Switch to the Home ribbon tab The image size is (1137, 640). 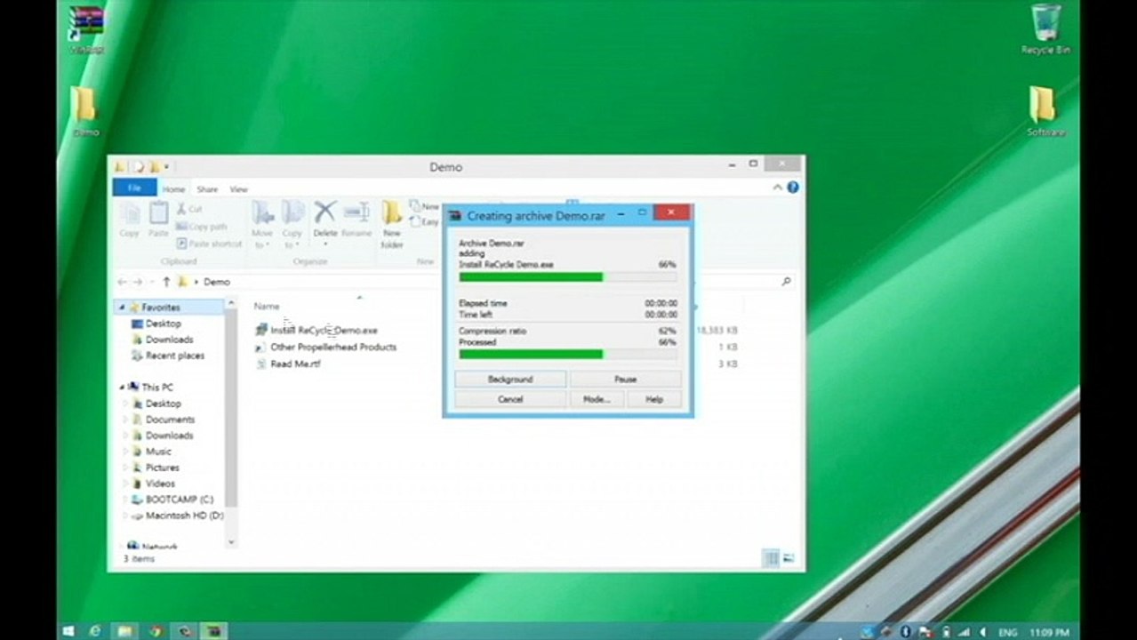click(x=174, y=189)
